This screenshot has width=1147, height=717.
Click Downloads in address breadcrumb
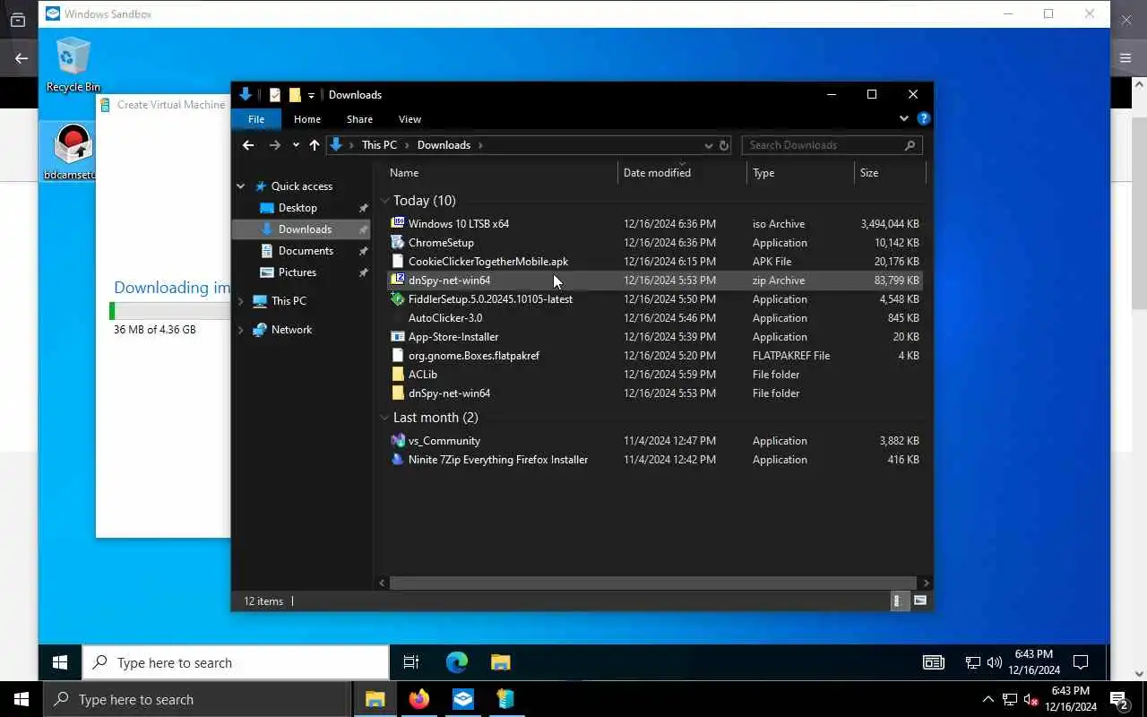point(444,145)
